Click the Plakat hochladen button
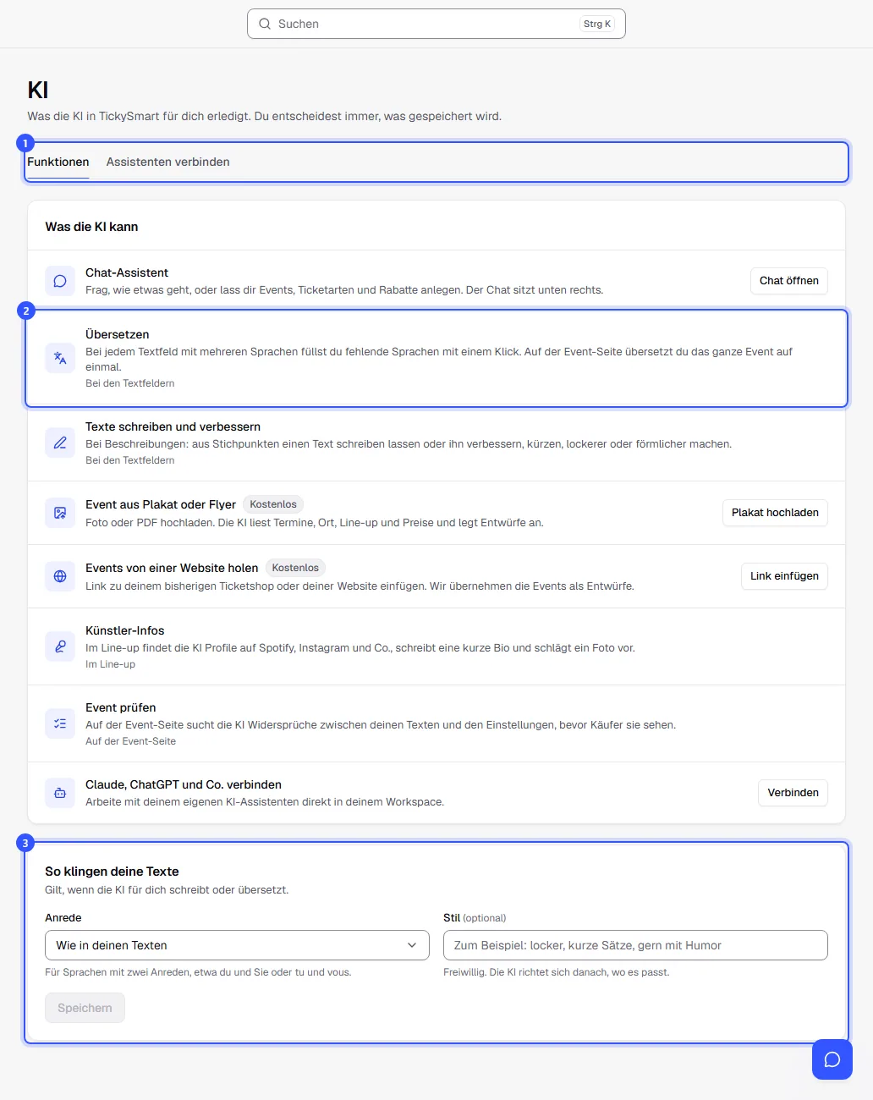Screen dimensions: 873x1100 [775, 513]
